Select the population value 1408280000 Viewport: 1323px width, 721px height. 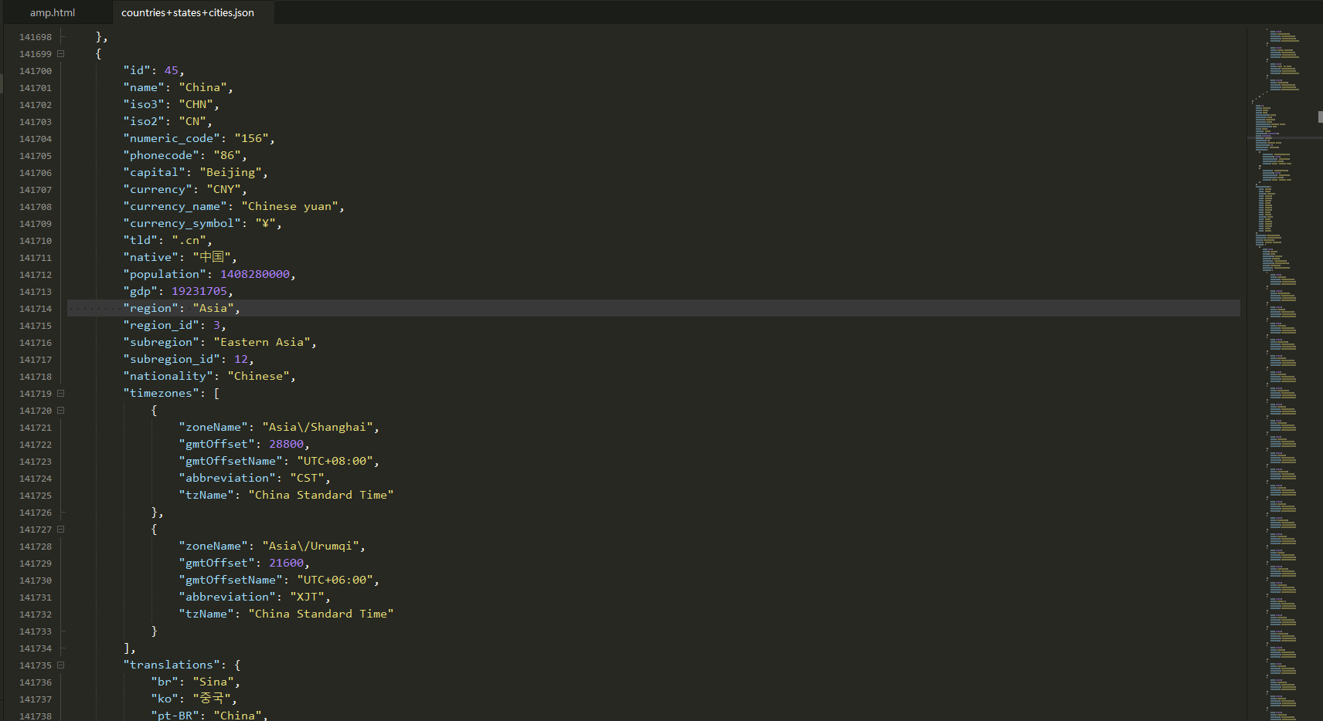pyautogui.click(x=256, y=274)
